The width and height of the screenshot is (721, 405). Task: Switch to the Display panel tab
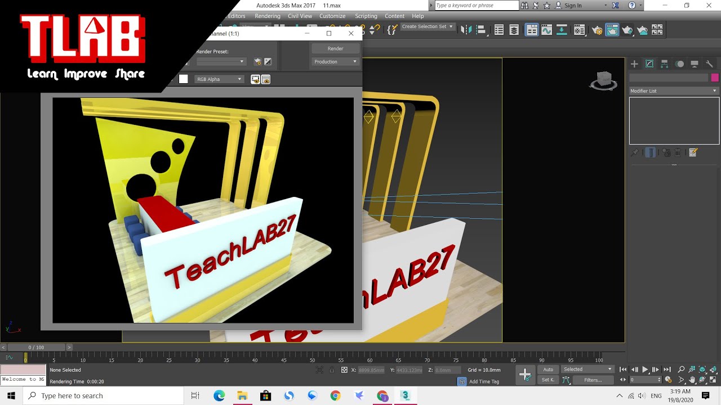coord(695,64)
